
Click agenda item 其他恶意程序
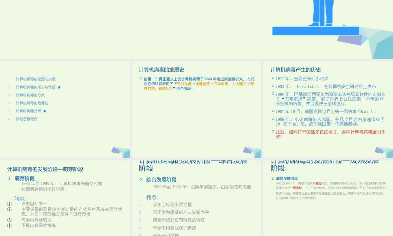tap(27, 119)
